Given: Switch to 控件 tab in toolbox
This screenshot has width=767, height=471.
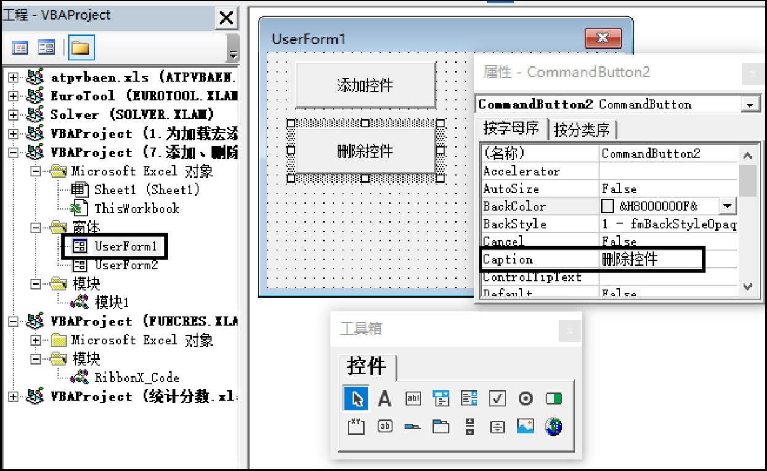Looking at the screenshot, I should coord(367,366).
